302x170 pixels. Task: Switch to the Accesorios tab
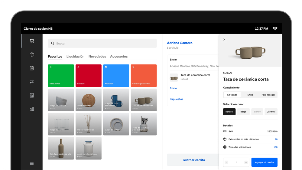[x=119, y=57]
